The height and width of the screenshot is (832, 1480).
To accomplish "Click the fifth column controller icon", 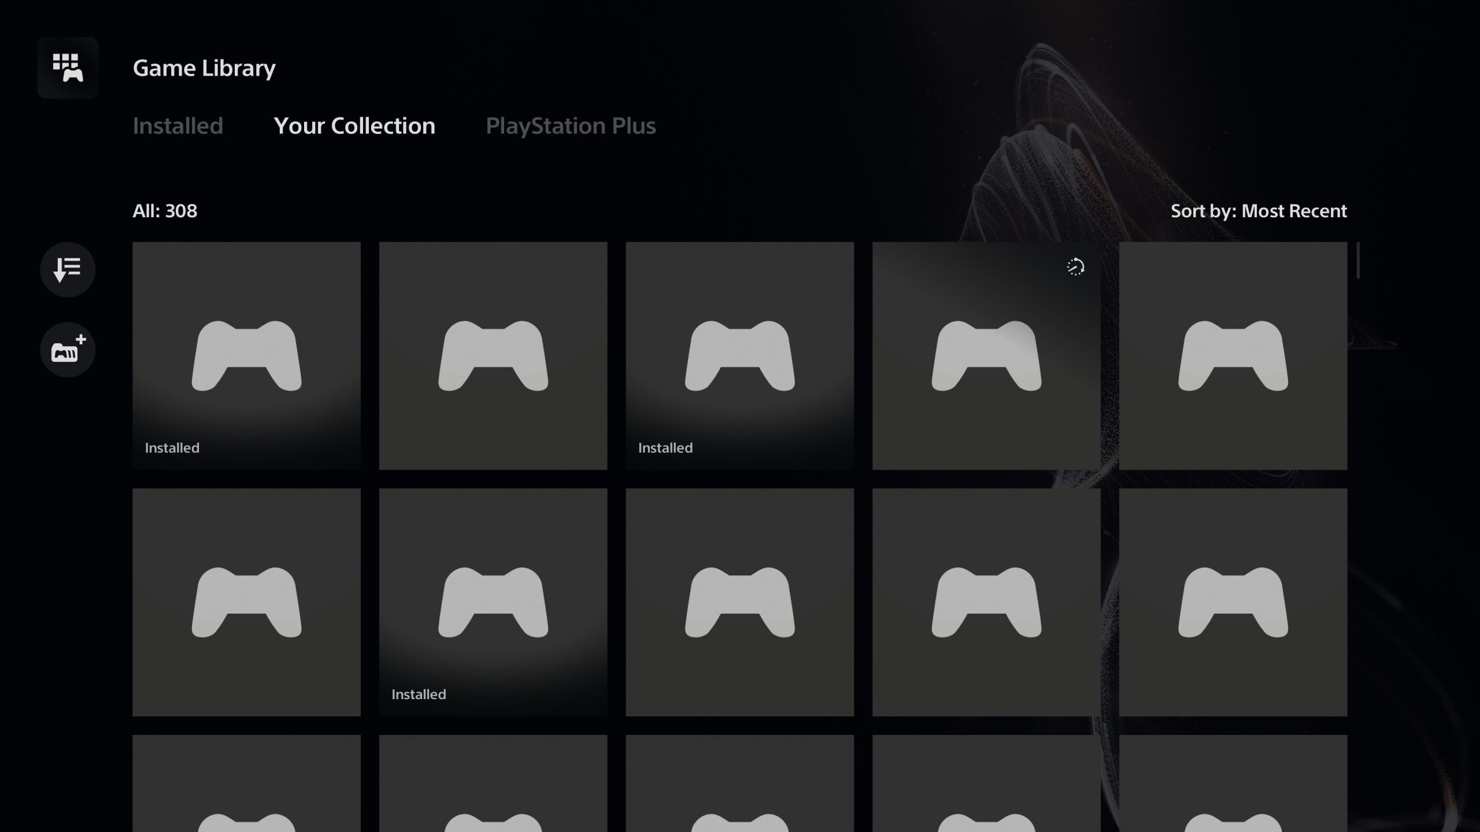I will [1233, 355].
